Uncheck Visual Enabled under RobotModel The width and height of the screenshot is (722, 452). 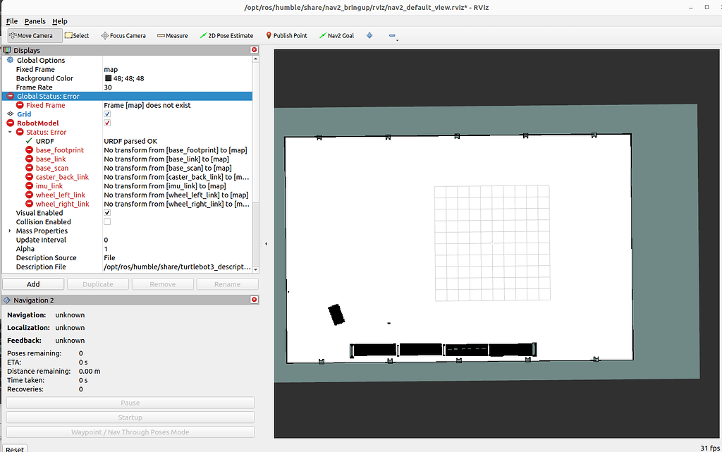click(107, 212)
